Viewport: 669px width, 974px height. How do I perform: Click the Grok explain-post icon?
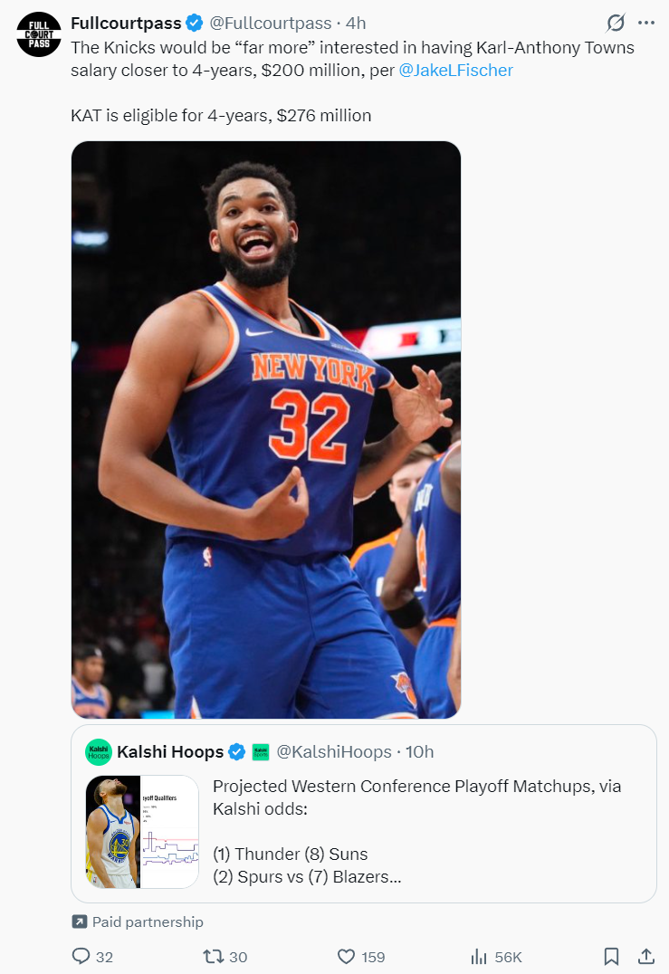pyautogui.click(x=615, y=23)
